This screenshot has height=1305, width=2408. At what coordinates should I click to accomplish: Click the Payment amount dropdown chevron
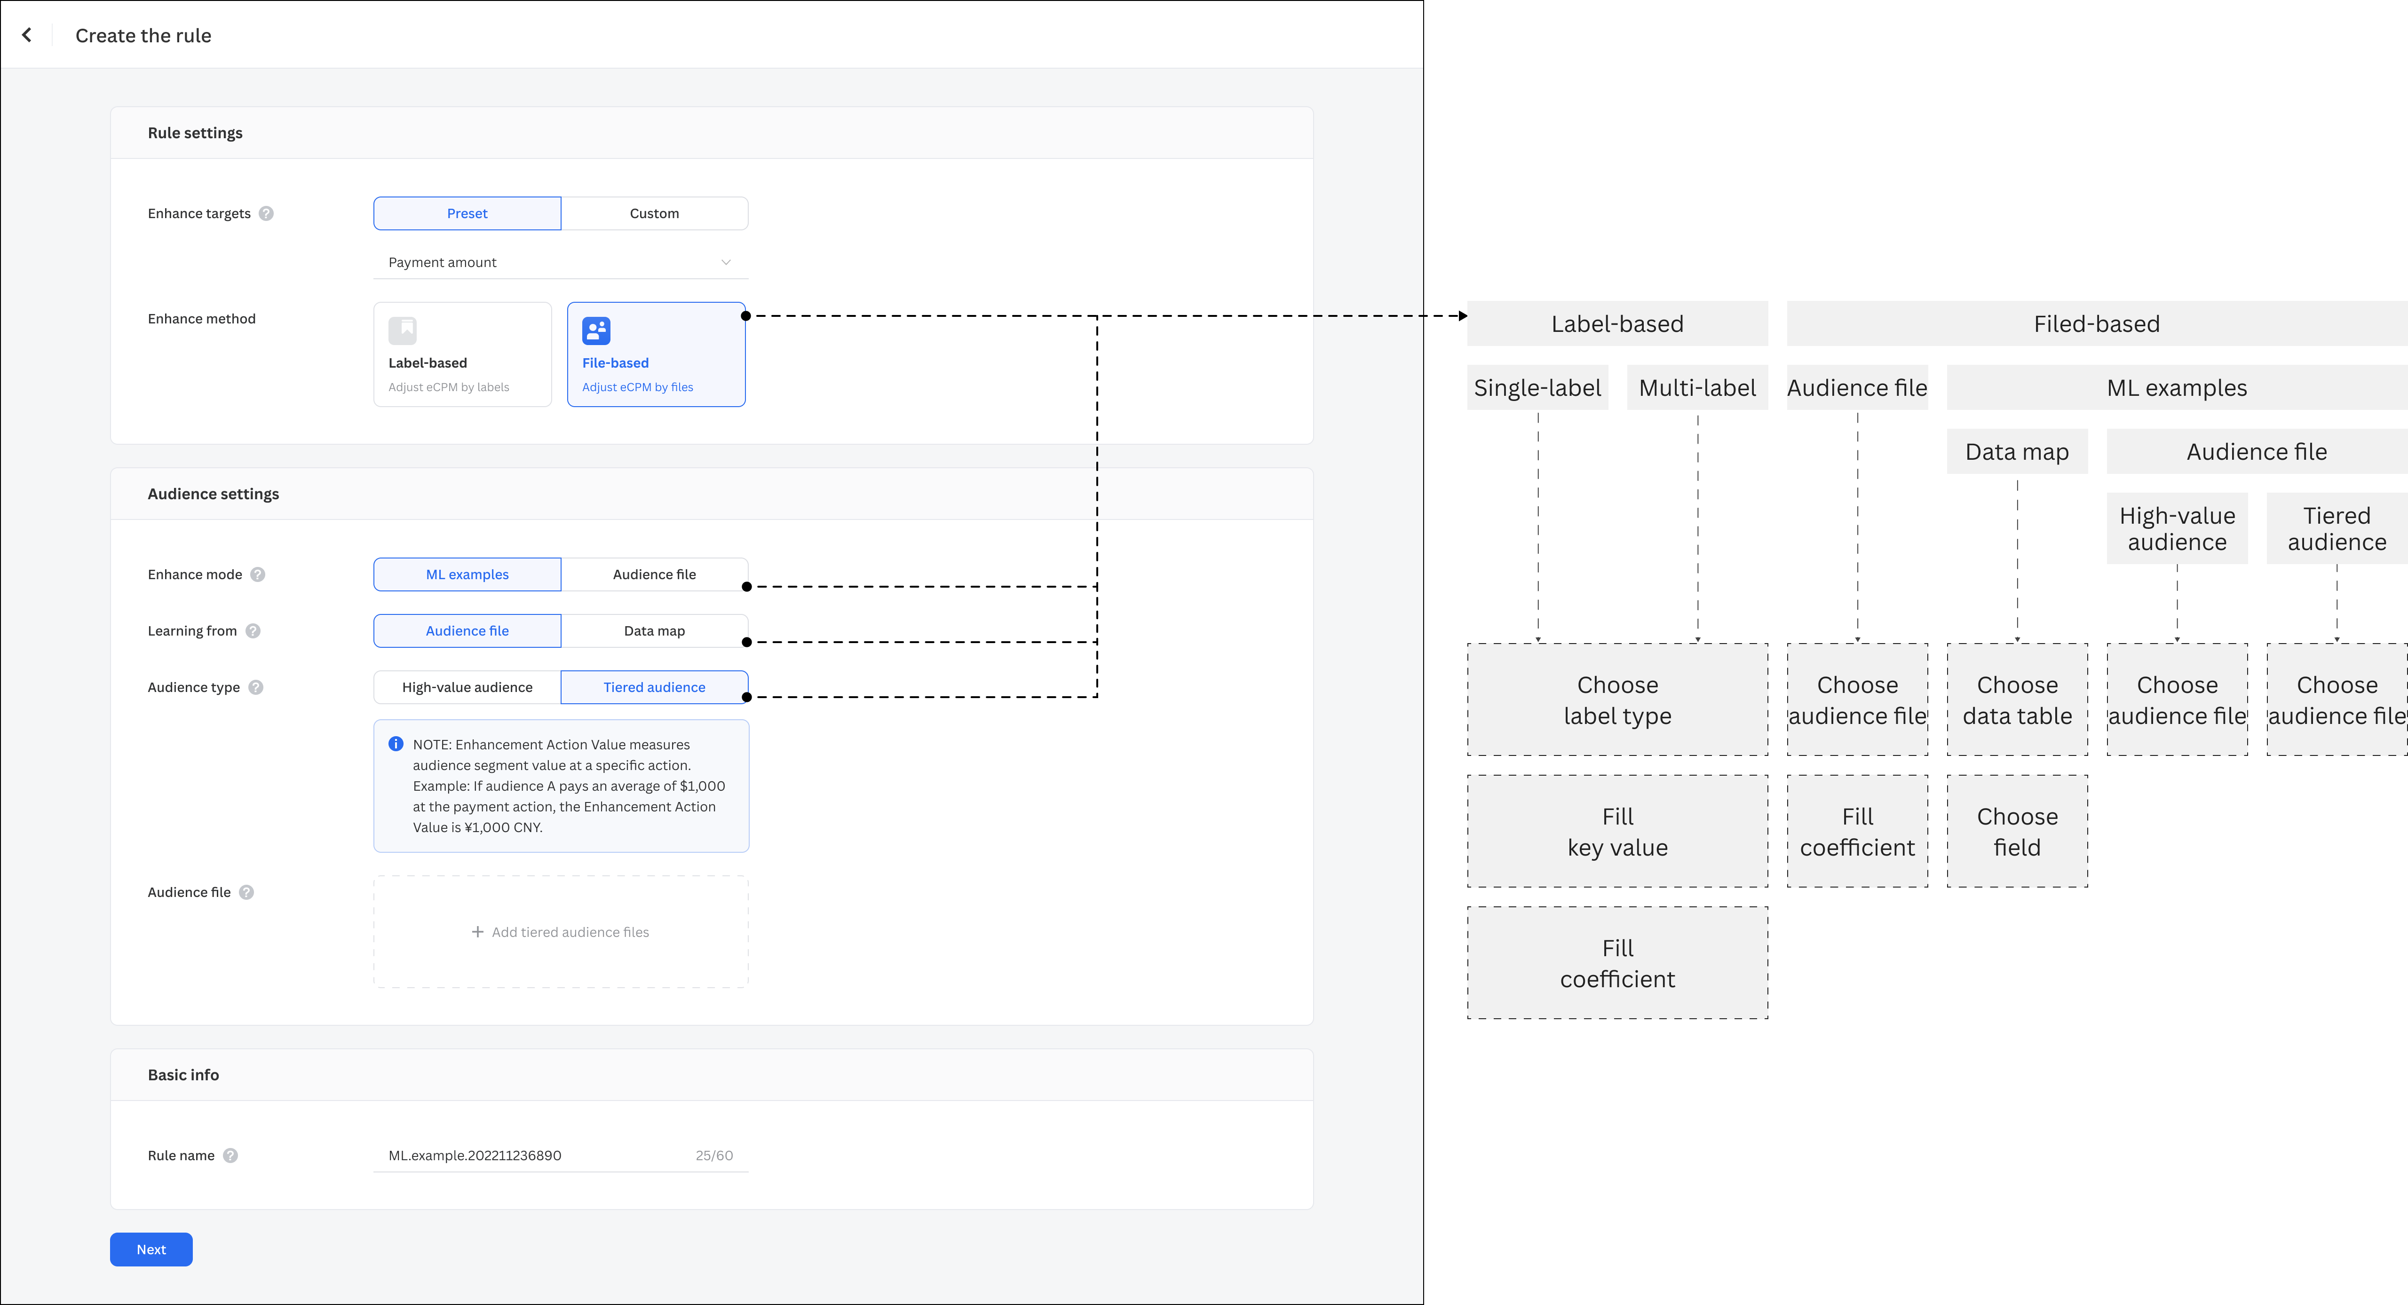(726, 262)
